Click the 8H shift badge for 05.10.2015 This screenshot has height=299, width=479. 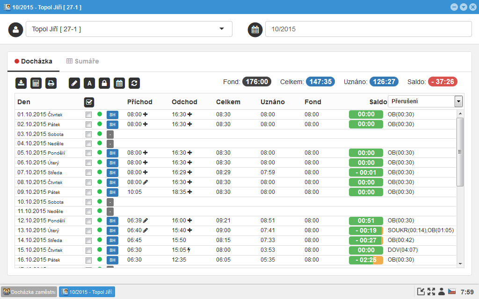tap(112, 153)
